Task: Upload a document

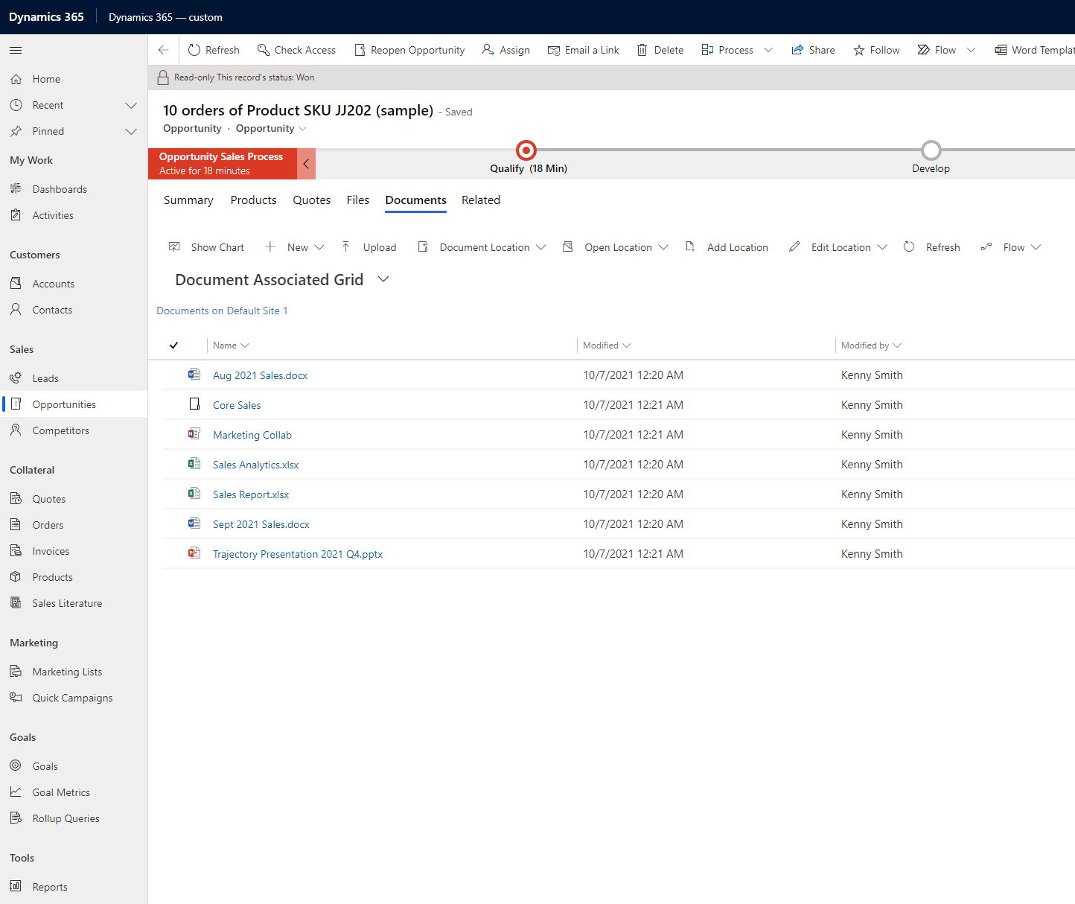Action: 369,247
